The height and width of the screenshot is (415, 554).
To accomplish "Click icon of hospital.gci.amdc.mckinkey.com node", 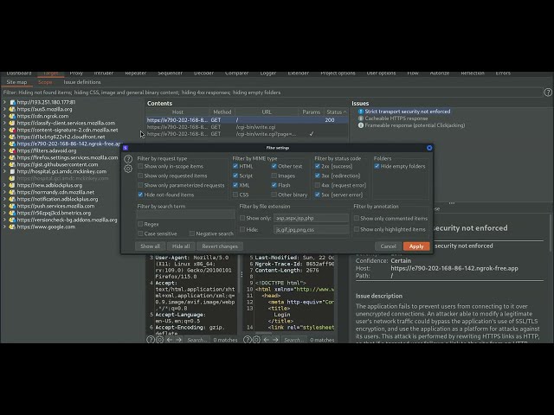I will coord(12,171).
